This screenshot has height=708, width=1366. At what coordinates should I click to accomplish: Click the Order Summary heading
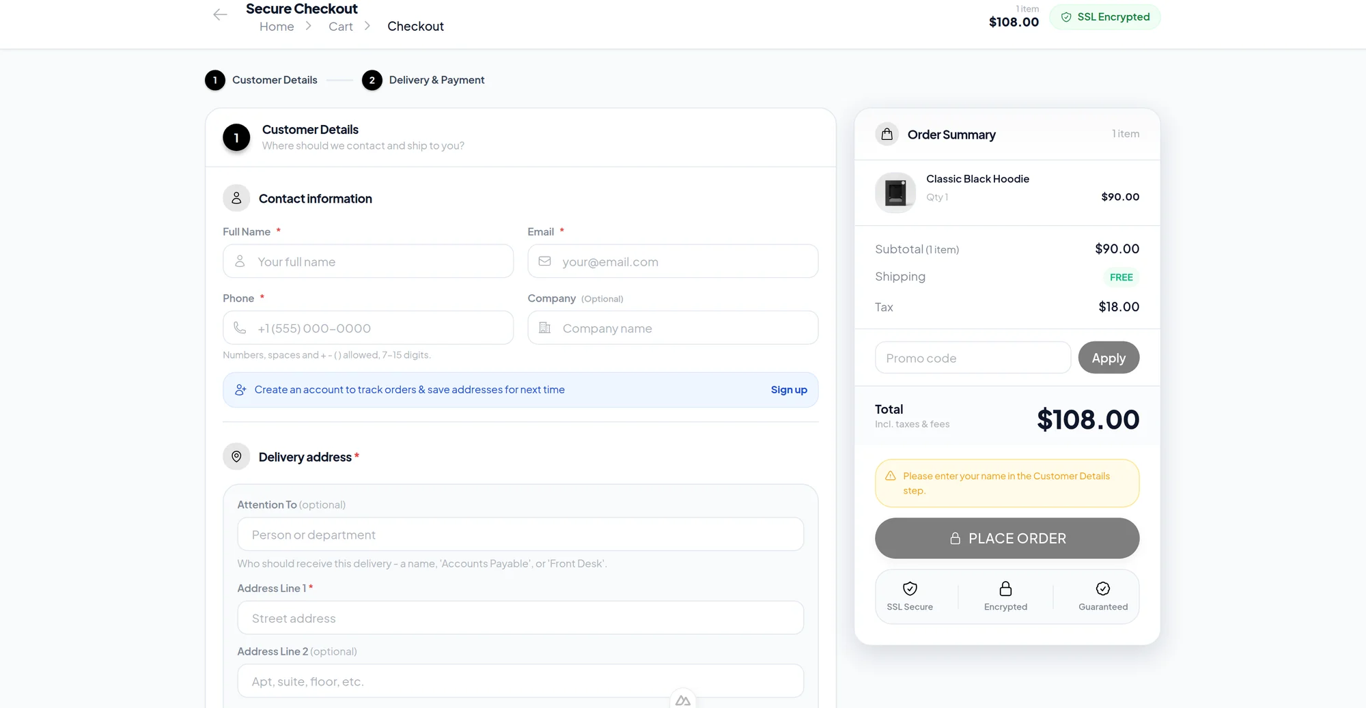951,134
